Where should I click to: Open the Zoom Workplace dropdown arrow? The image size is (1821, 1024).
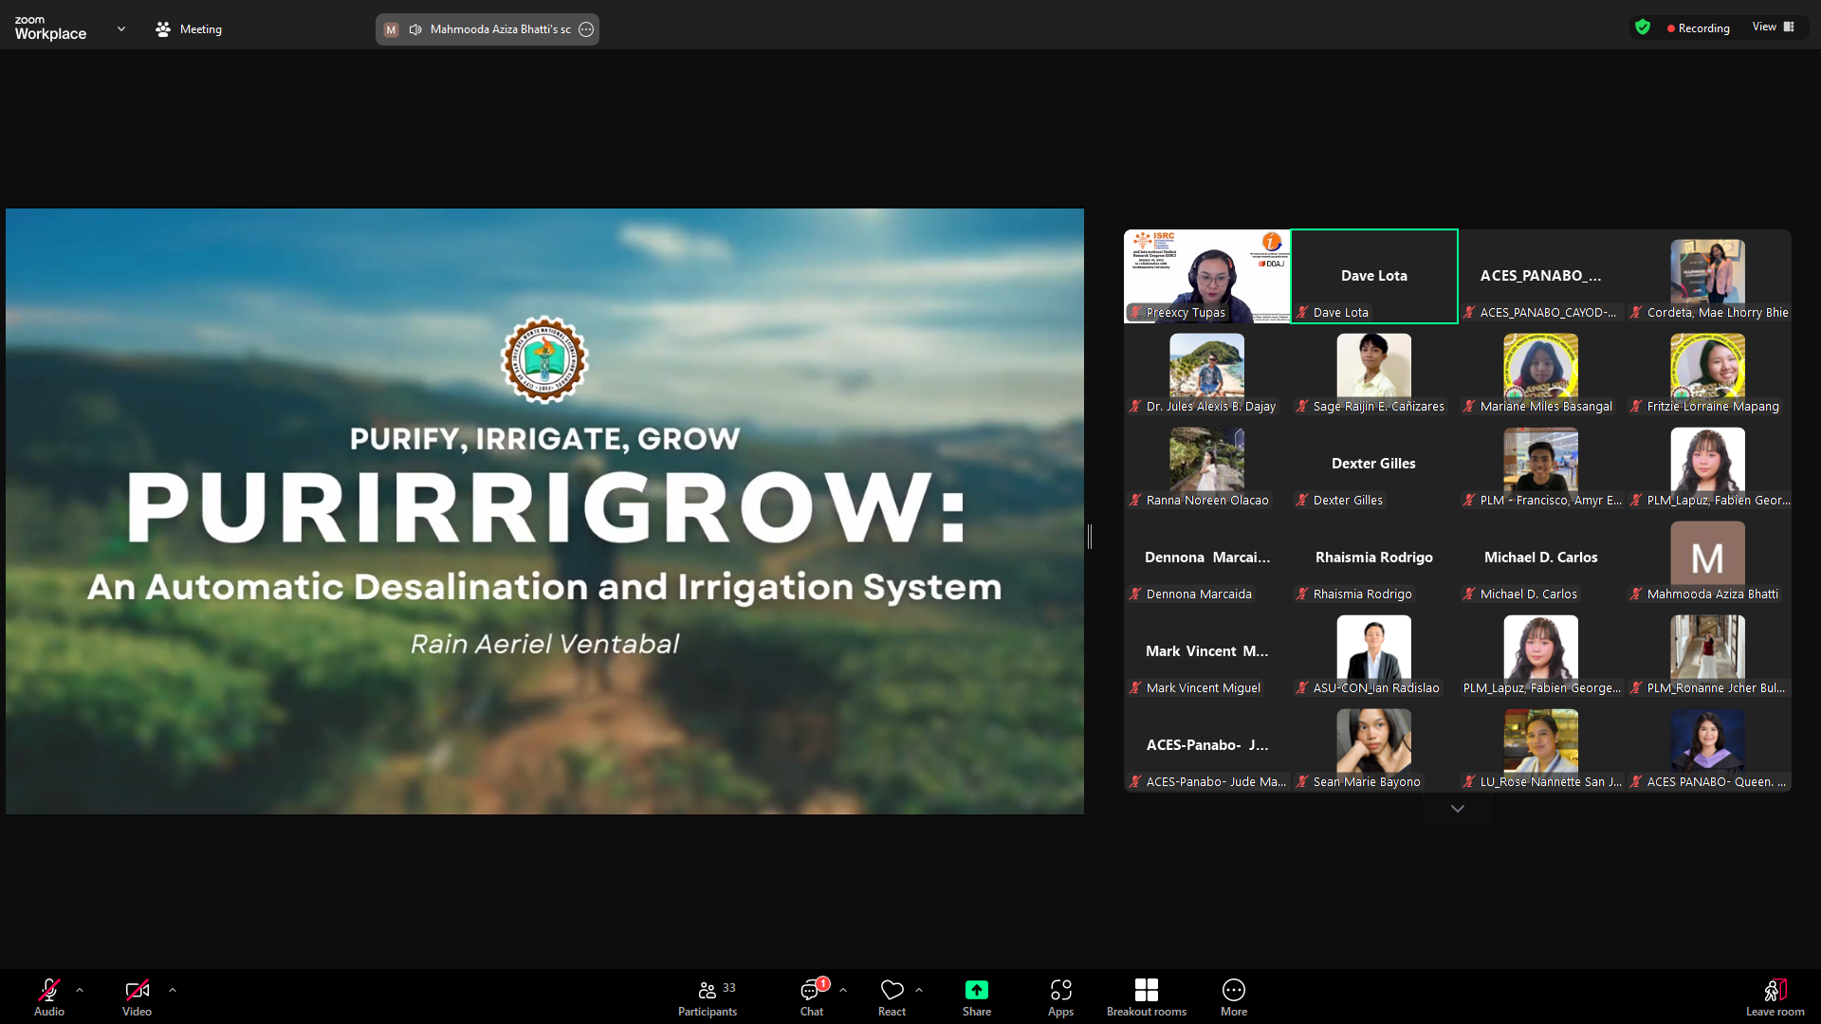tap(120, 29)
